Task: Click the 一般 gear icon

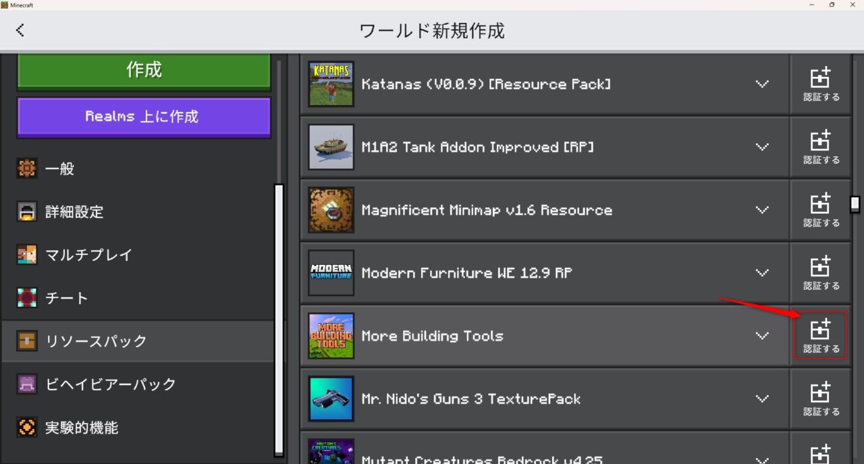Action: coord(26,169)
